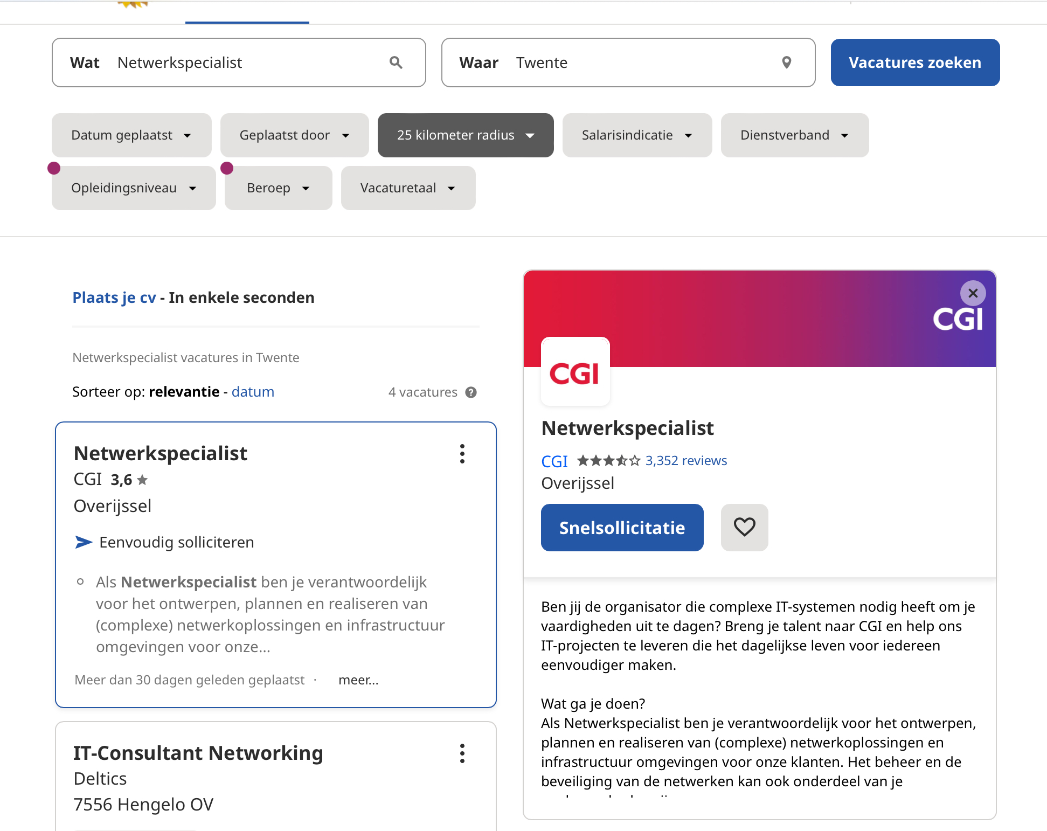Viewport: 1047px width, 831px height.
Task: Save job with the heart icon
Action: [744, 527]
